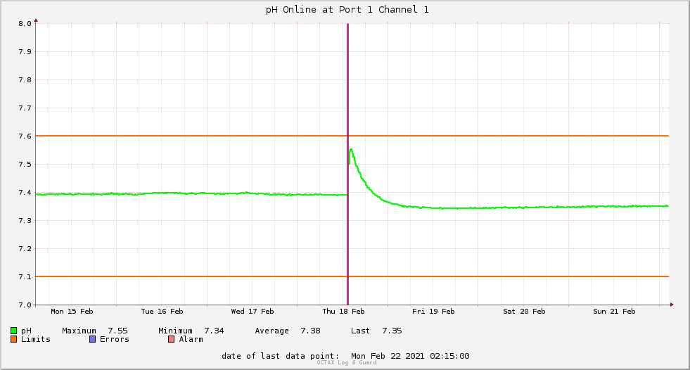Click the 'Average' statistic label
690x370 pixels.
pyautogui.click(x=272, y=331)
